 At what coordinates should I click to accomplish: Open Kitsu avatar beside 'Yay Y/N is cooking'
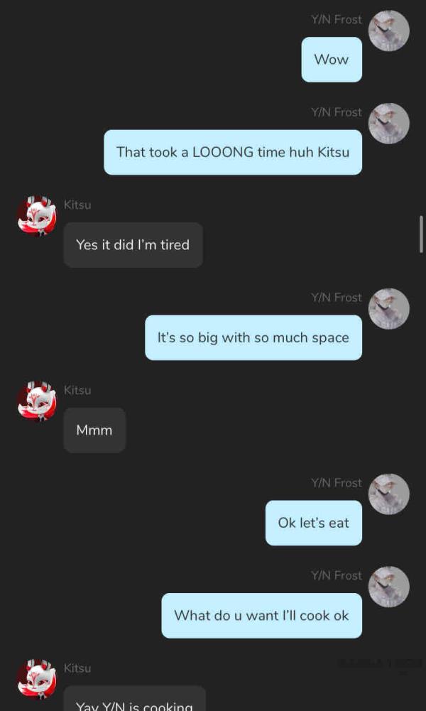(x=37, y=680)
